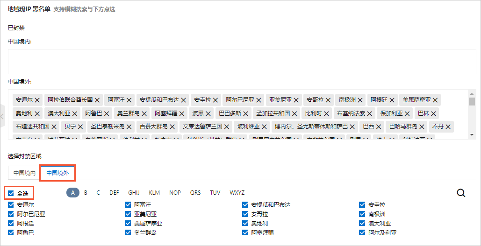Click X on the 澳大利亚 tag
The image size is (481, 246).
pos(75,113)
